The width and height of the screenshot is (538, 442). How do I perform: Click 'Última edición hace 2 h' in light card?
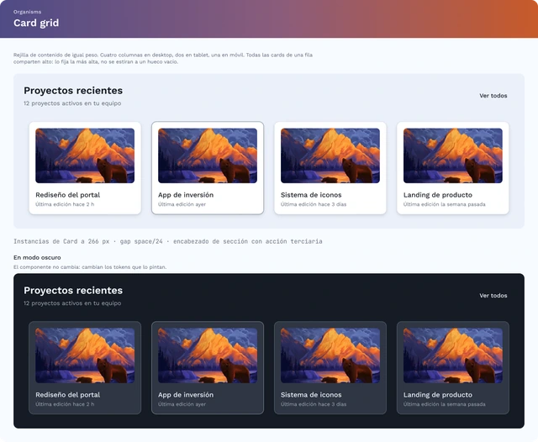[65, 204]
